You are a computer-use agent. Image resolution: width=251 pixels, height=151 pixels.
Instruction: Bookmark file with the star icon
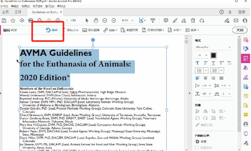(13, 21)
